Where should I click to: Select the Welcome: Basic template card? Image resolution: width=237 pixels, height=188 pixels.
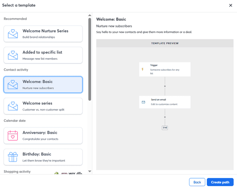[x=43, y=85]
